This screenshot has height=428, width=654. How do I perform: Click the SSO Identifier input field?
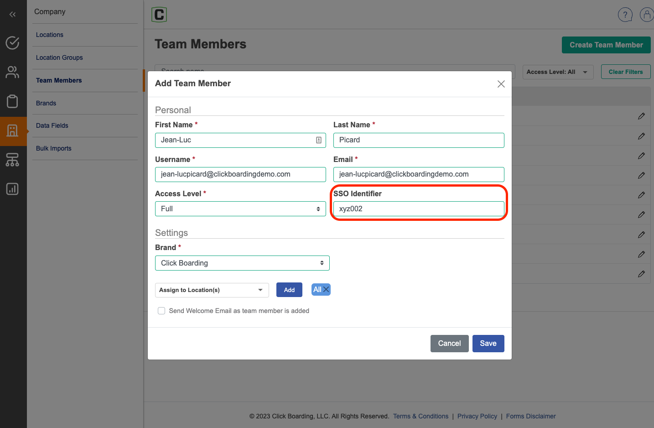point(418,209)
